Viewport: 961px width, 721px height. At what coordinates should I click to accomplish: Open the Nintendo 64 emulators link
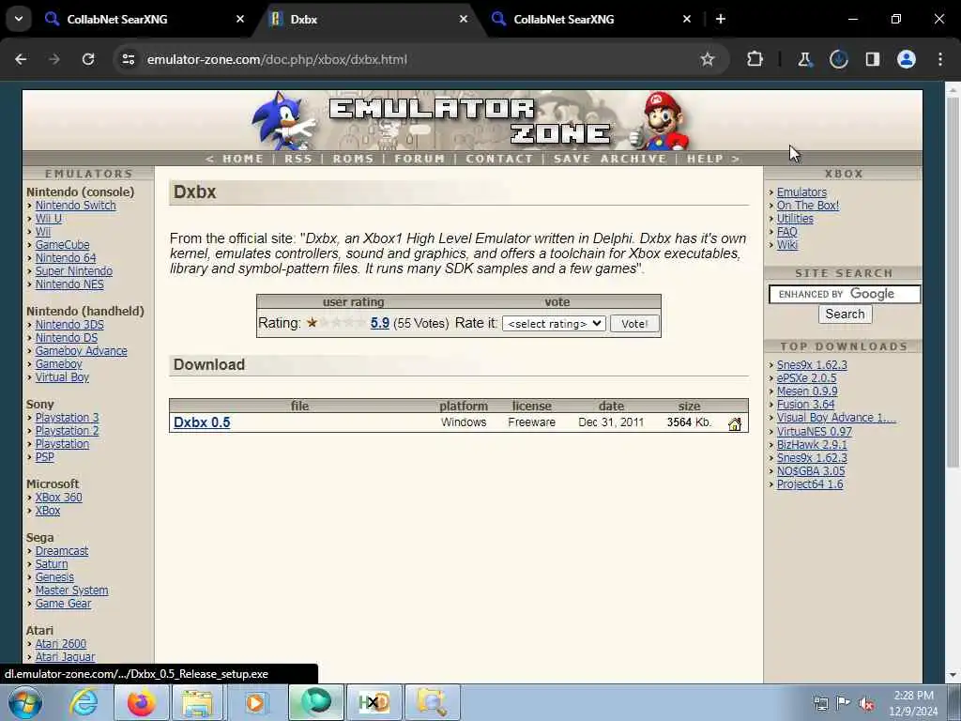click(x=66, y=258)
